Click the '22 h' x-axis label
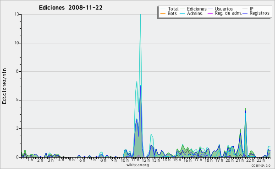 250,160
